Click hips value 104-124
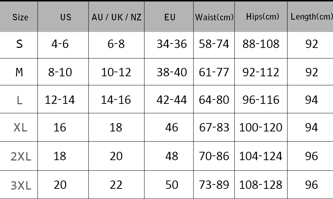Screen dimensions: 333x199 [x=261, y=156]
